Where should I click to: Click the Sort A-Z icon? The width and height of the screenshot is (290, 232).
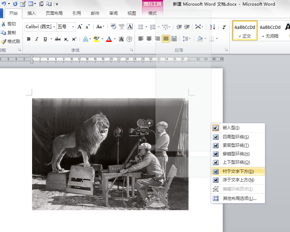[212, 27]
